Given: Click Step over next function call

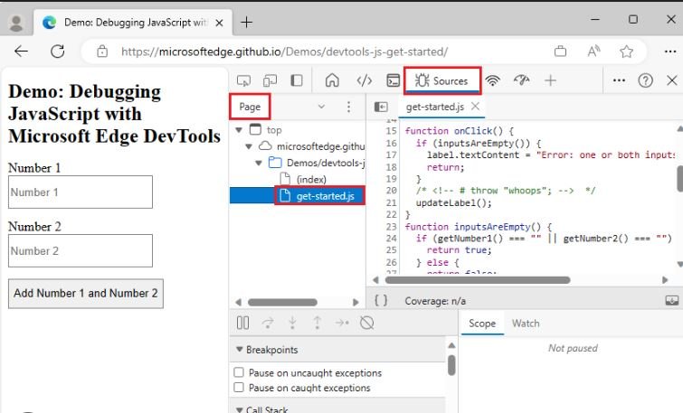Looking at the screenshot, I should point(268,323).
